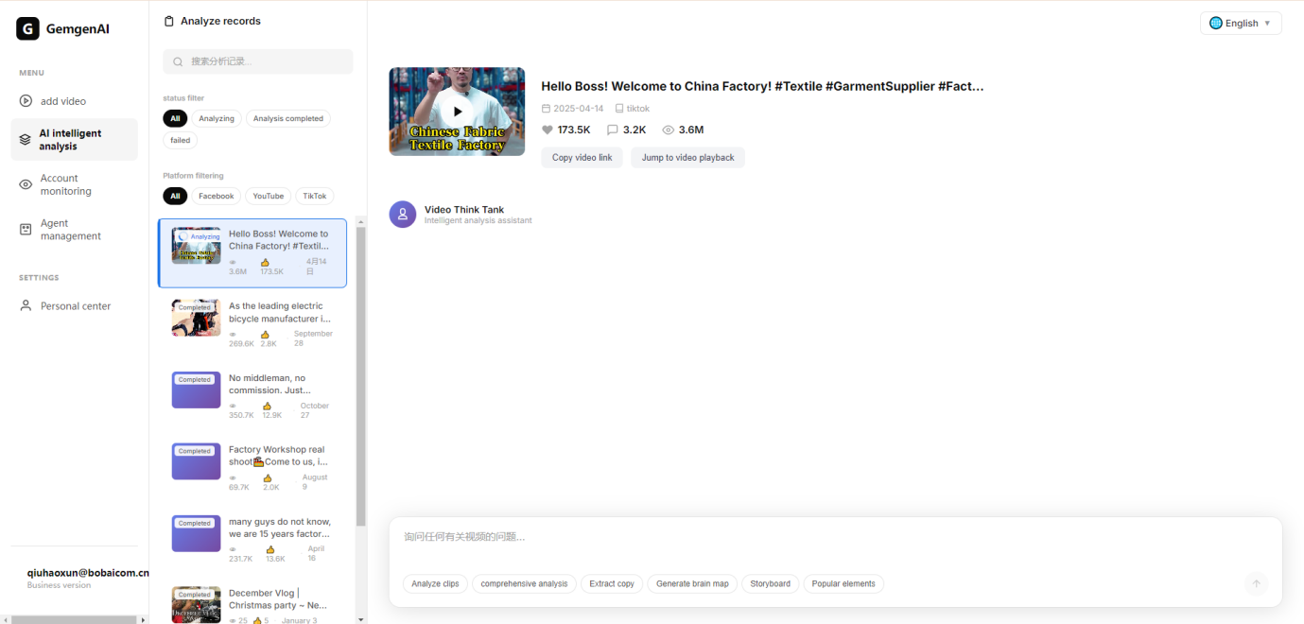Click the send arrow icon in chat box
The image size is (1304, 624).
coord(1256,583)
